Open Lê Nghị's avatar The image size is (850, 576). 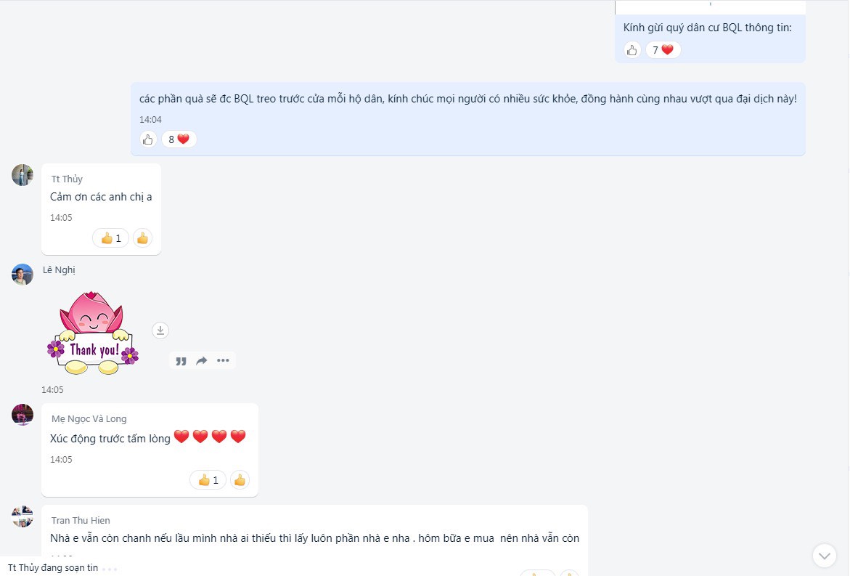coord(23,275)
